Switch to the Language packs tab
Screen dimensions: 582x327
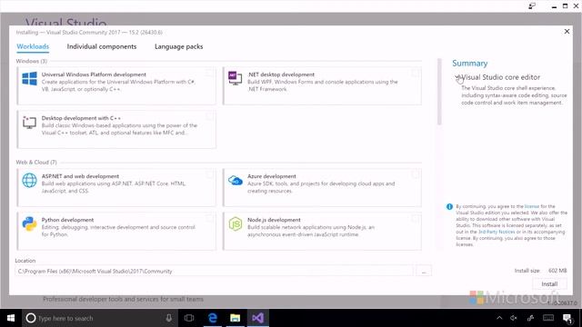click(x=178, y=46)
